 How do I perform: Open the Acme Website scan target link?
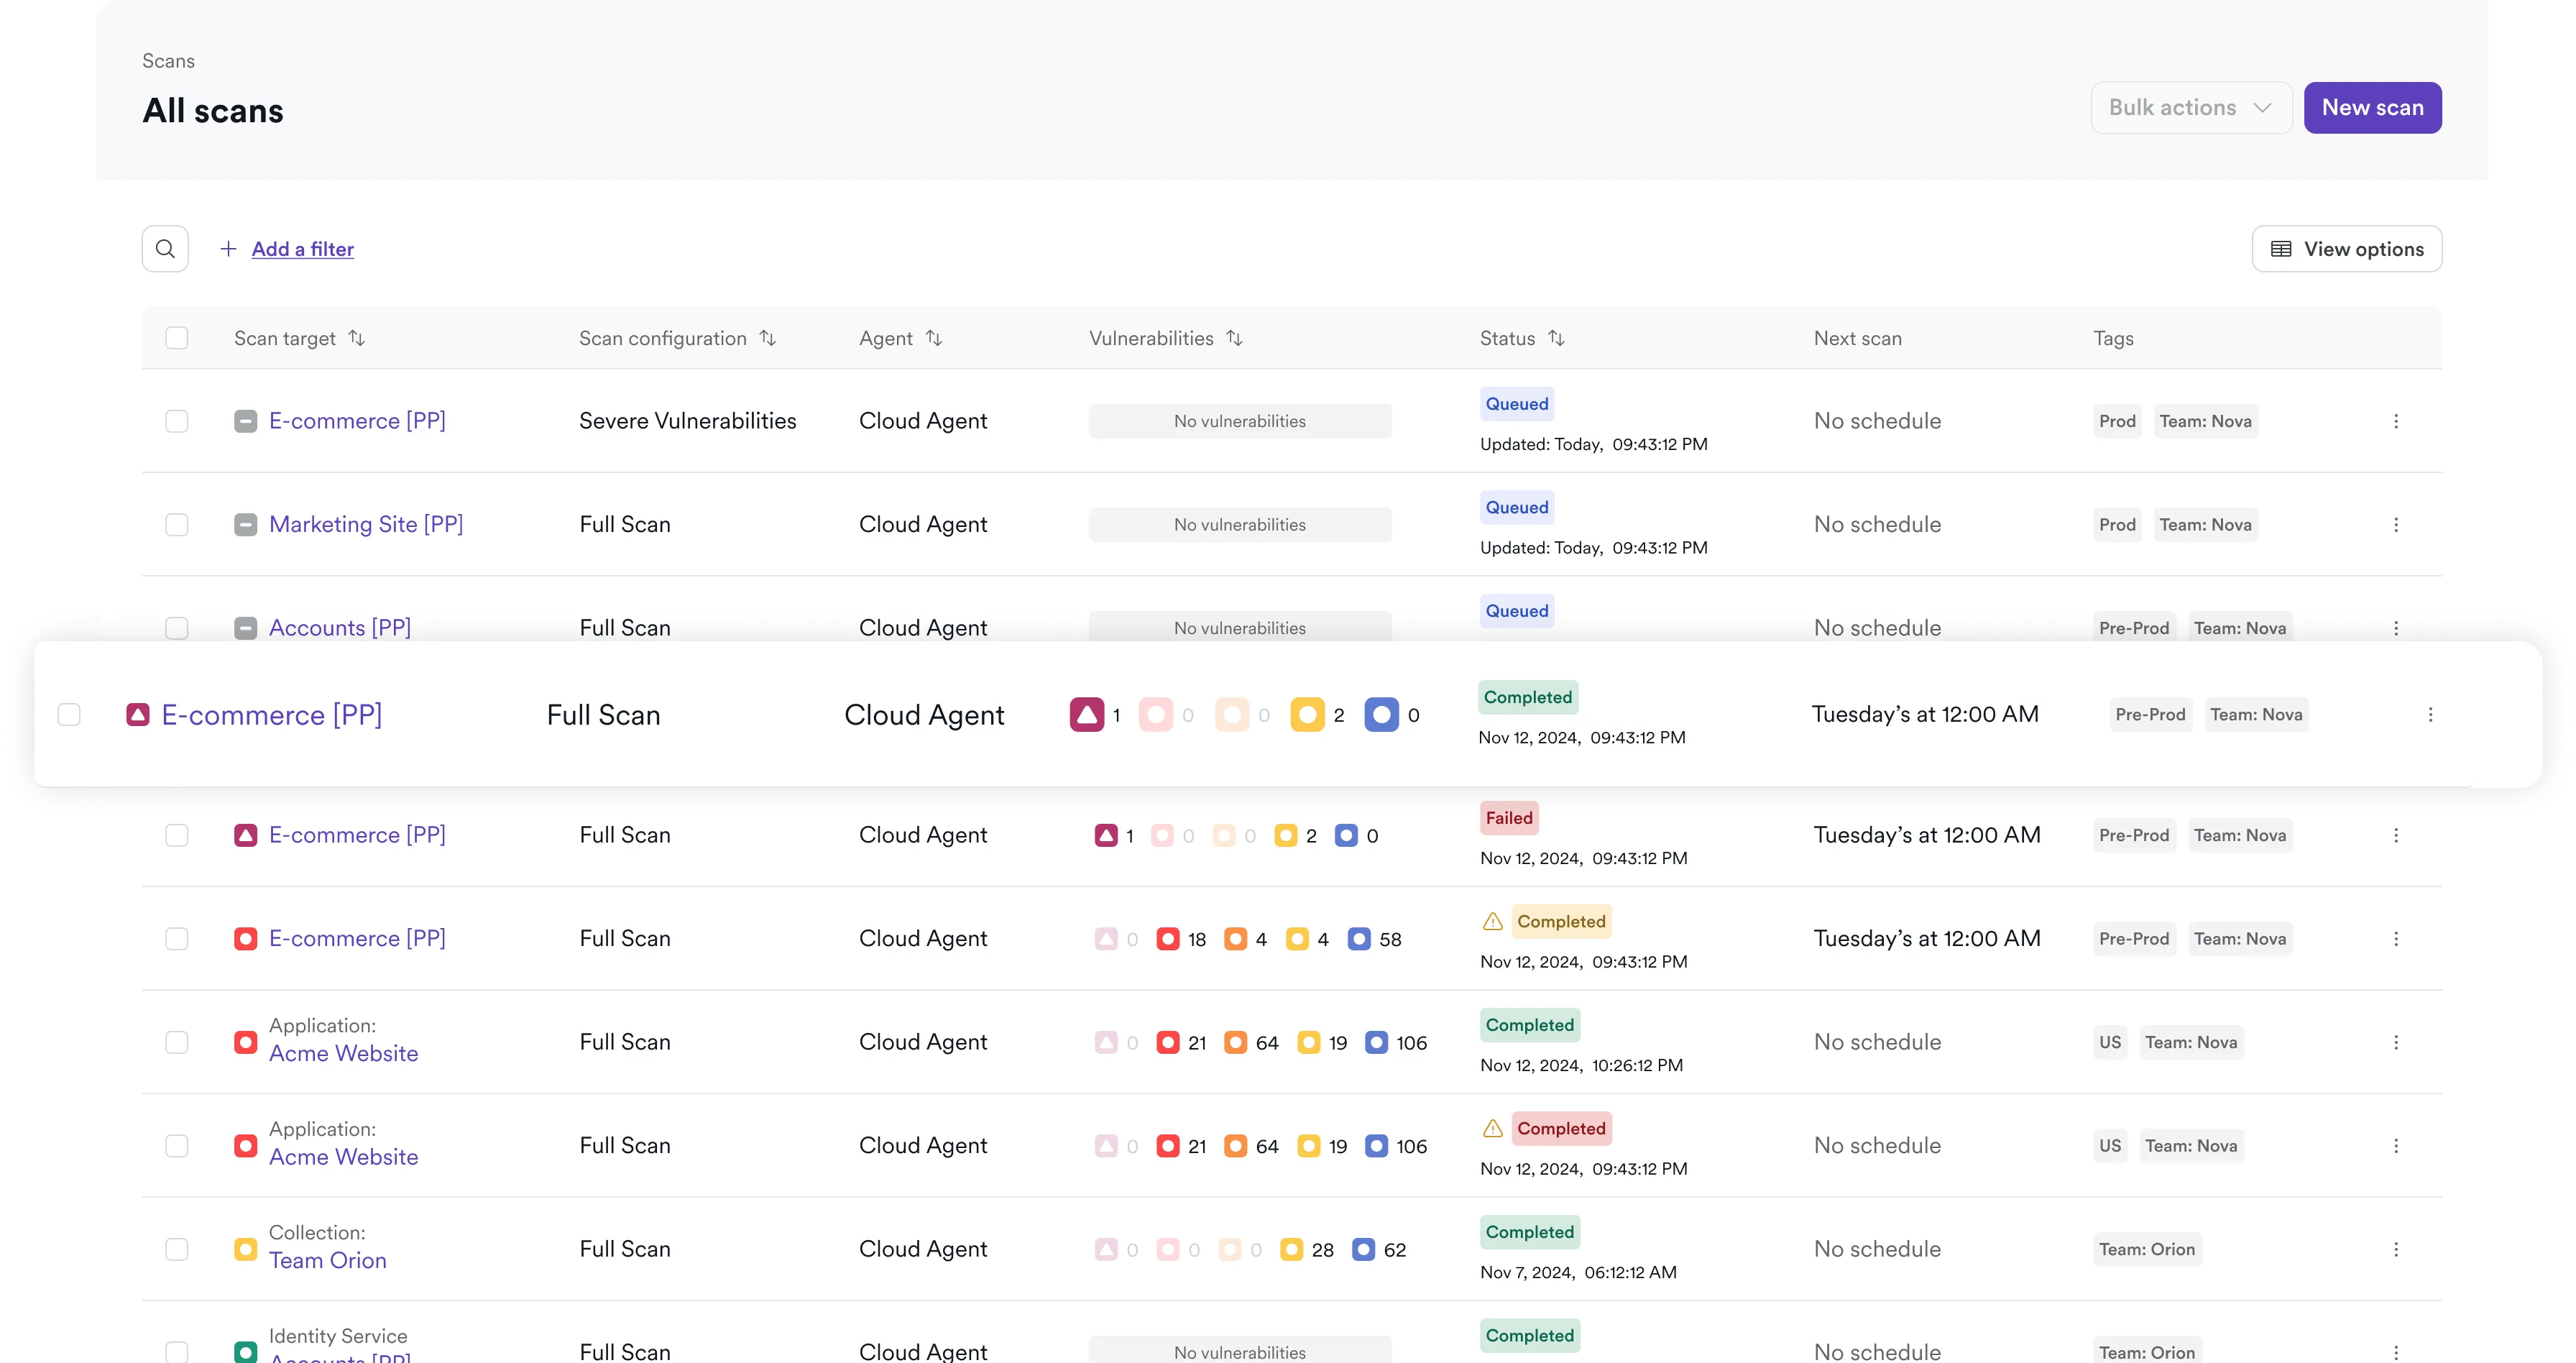pos(343,1053)
